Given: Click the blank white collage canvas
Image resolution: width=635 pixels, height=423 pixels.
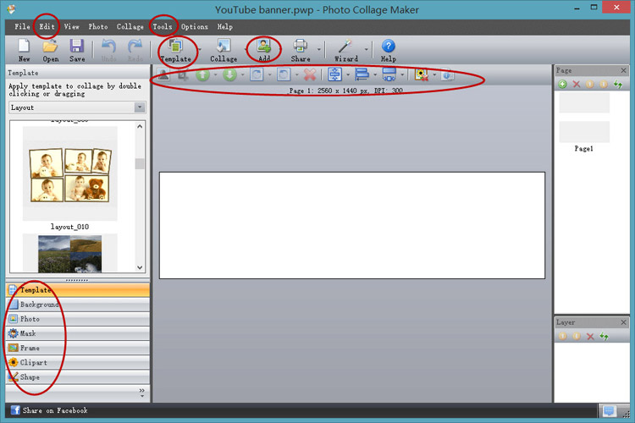Looking at the screenshot, I should coord(352,226).
